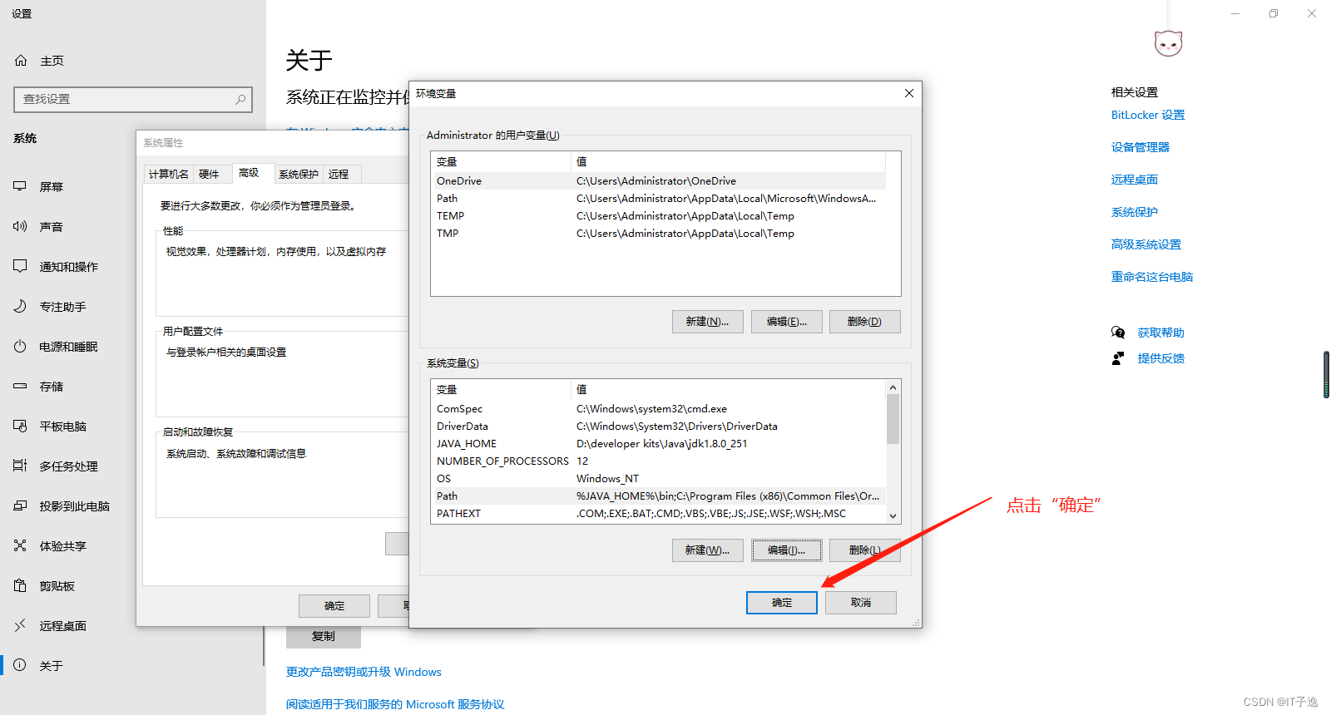The image size is (1331, 715).
Task: Open 设备管理器 link
Action: 1141,147
